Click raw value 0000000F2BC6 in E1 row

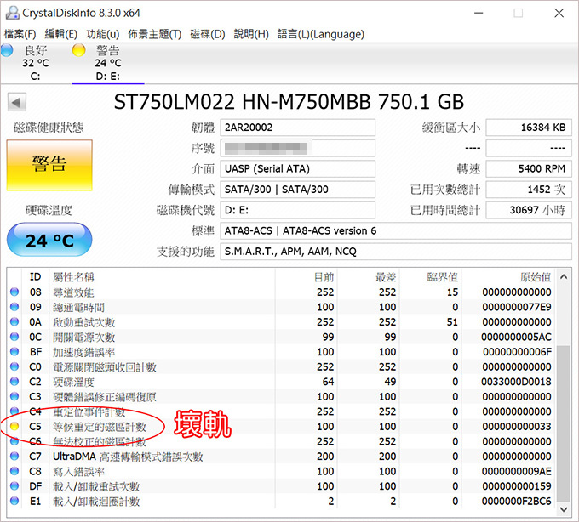[516, 501]
